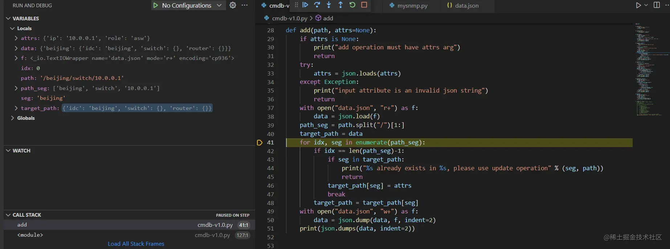Continue debugging execution
The image size is (670, 249).
click(x=305, y=5)
